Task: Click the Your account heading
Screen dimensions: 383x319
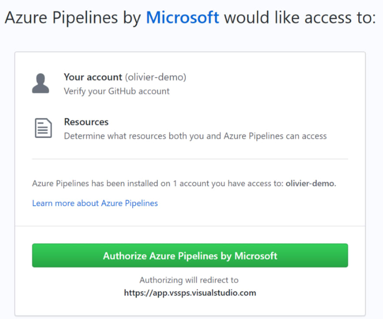Action: click(x=93, y=77)
